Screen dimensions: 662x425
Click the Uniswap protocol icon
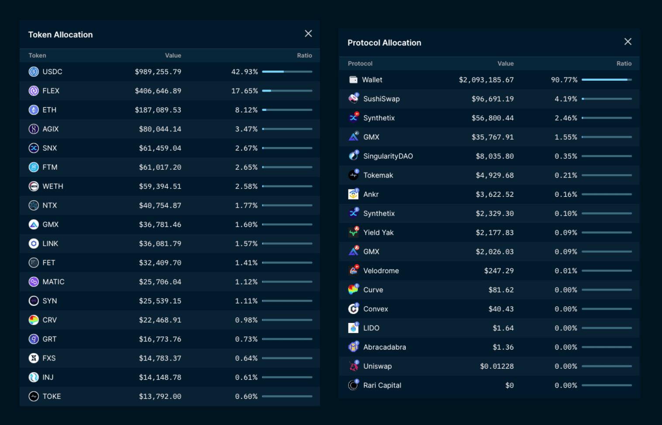pyautogui.click(x=354, y=366)
